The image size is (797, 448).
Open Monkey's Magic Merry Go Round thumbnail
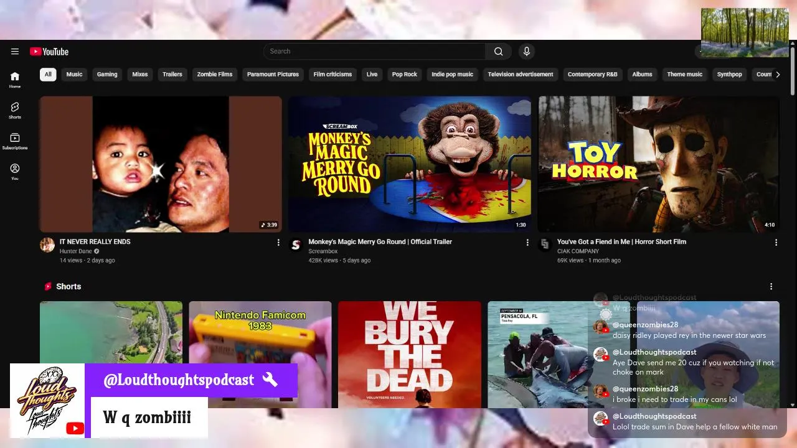(x=410, y=164)
